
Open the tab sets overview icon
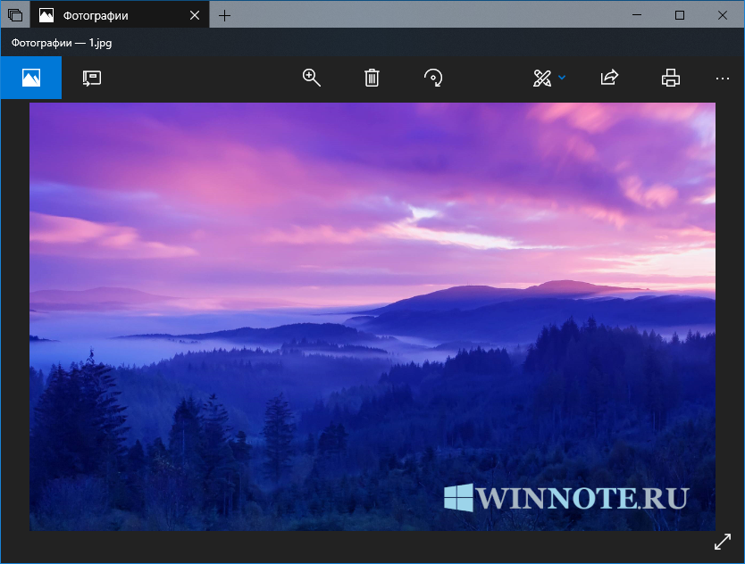tap(14, 15)
